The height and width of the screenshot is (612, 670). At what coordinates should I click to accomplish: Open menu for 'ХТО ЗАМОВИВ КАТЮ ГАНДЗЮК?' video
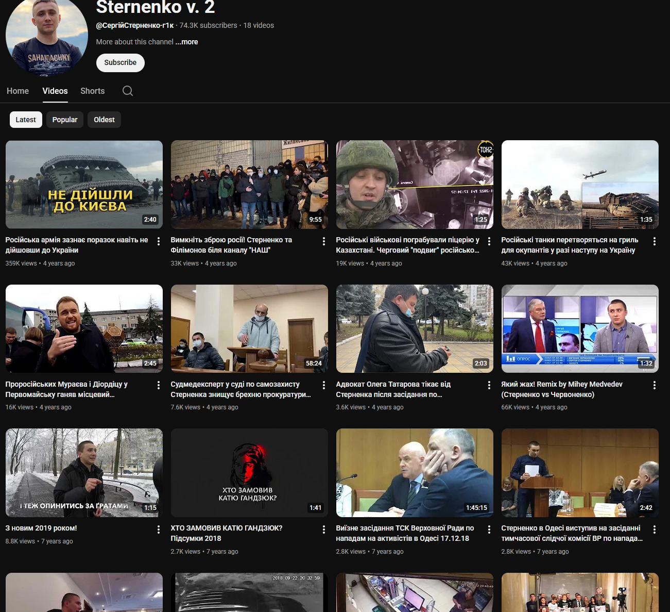tap(324, 529)
